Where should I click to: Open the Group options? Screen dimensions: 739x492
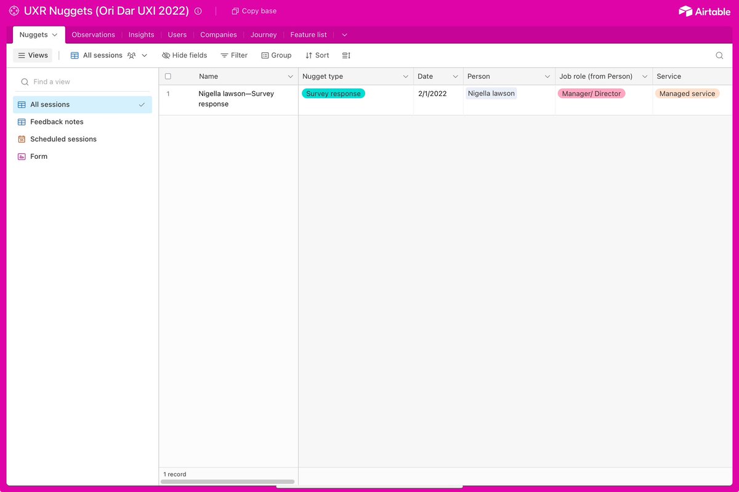click(277, 55)
